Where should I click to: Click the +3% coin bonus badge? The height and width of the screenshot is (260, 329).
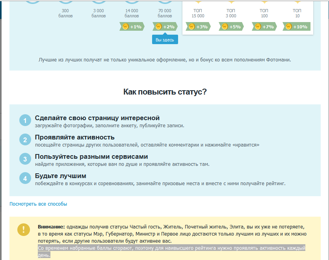pyautogui.click(x=198, y=27)
